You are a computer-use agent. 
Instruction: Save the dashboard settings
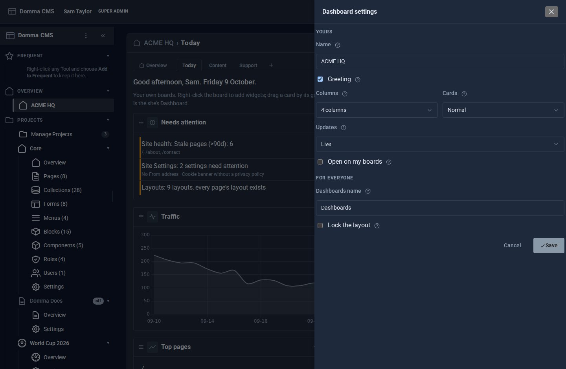[549, 246]
